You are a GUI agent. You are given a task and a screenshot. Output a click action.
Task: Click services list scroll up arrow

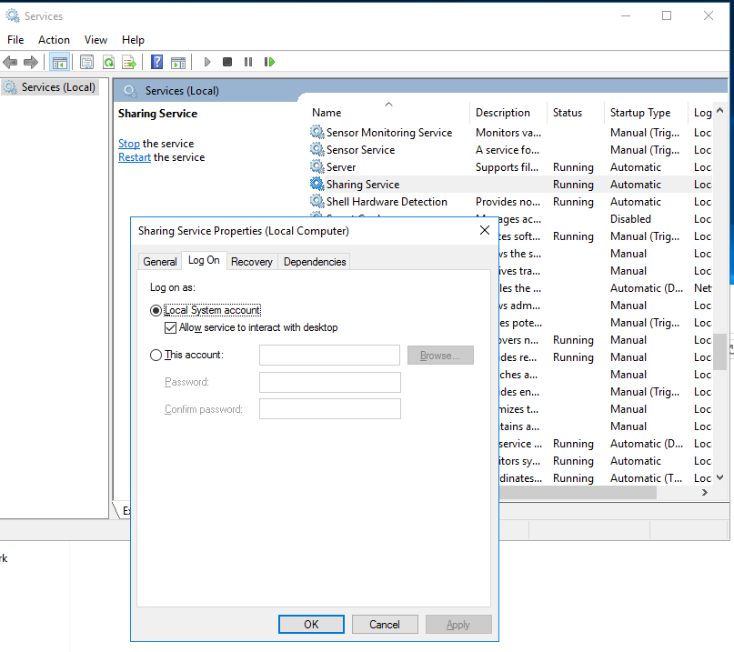[720, 110]
